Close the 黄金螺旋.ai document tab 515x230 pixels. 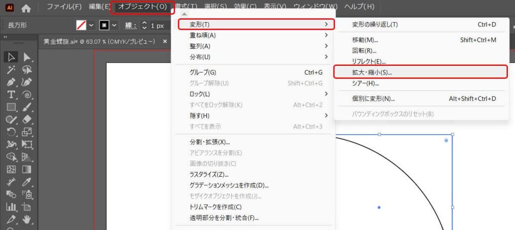(x=165, y=41)
